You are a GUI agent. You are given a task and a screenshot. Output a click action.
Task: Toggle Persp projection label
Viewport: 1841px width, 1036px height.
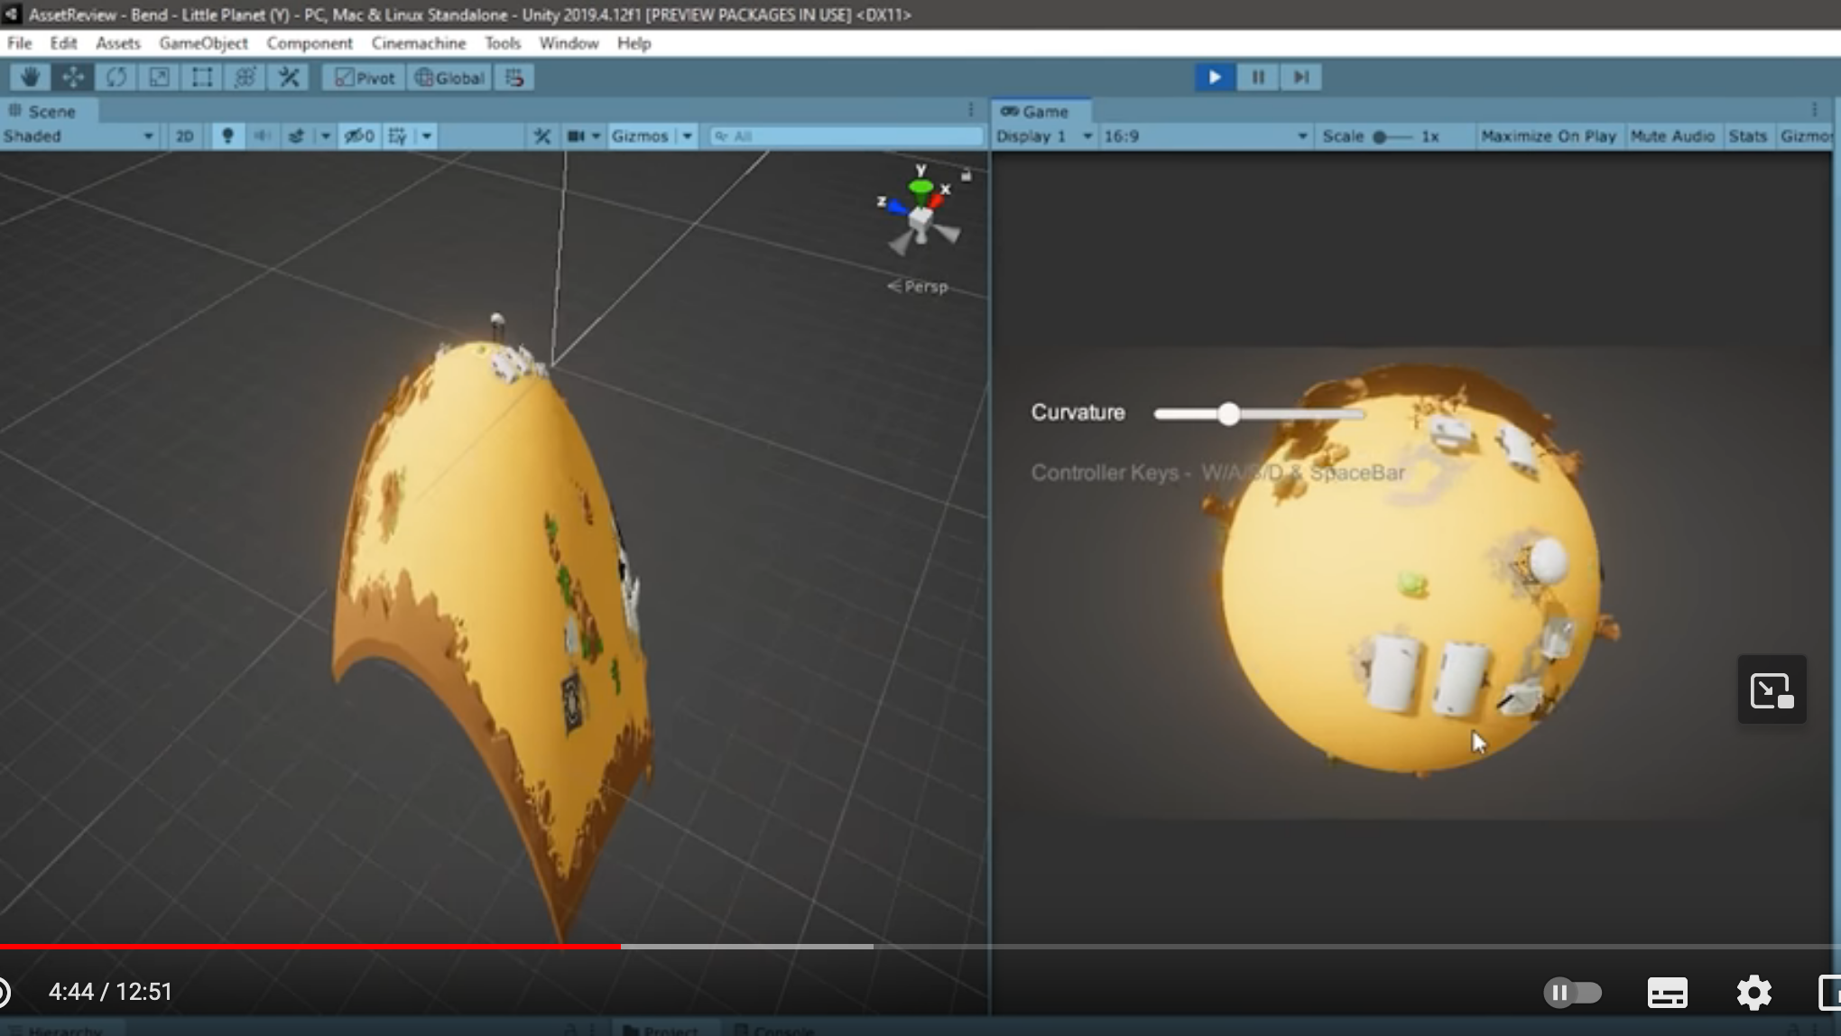(918, 287)
